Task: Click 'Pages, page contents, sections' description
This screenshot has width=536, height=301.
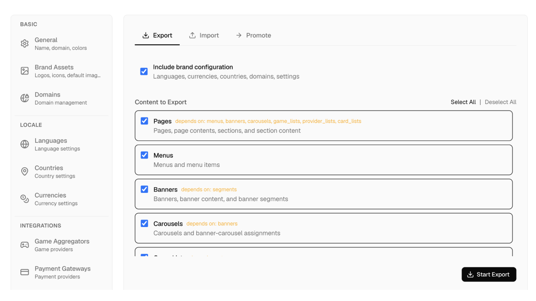Action: pos(227,130)
